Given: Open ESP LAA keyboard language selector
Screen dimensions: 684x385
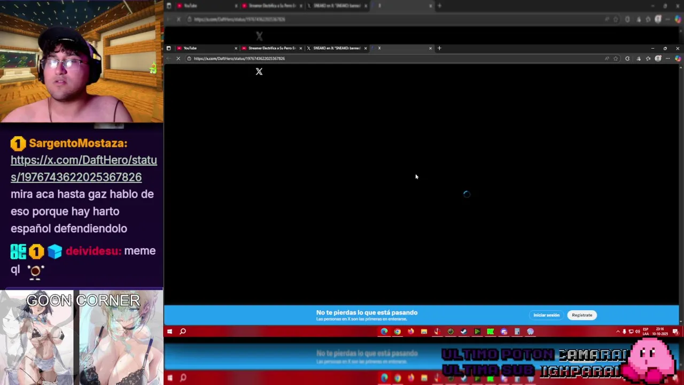Looking at the screenshot, I should pos(646,332).
